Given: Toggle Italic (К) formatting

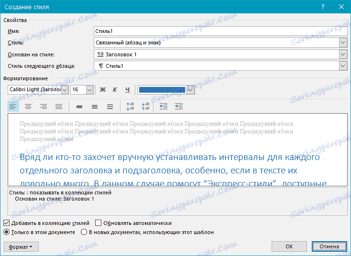Looking at the screenshot, I should [x=115, y=90].
